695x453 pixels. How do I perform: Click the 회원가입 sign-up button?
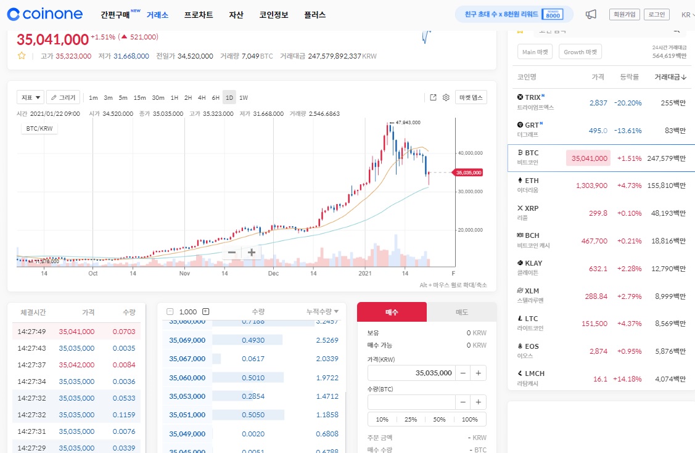pos(624,15)
